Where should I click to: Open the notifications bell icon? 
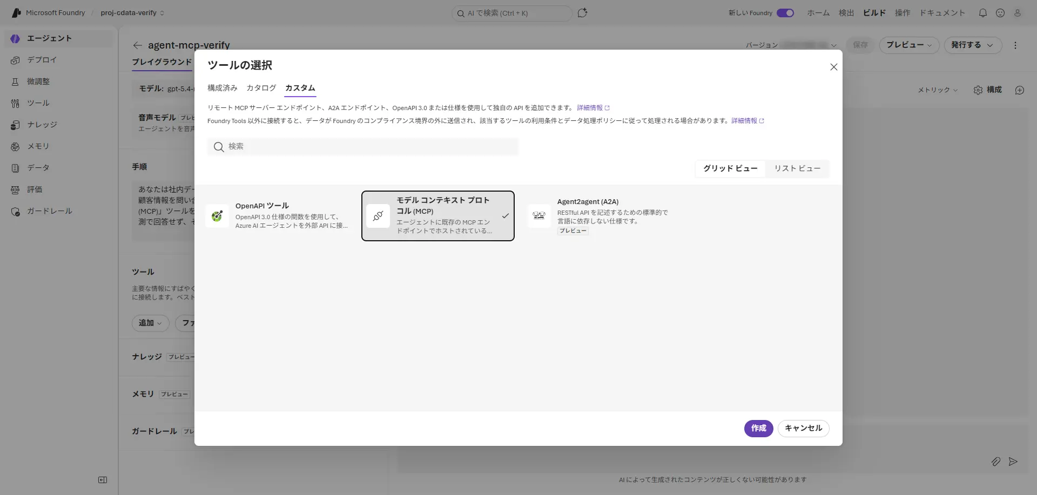tap(983, 13)
